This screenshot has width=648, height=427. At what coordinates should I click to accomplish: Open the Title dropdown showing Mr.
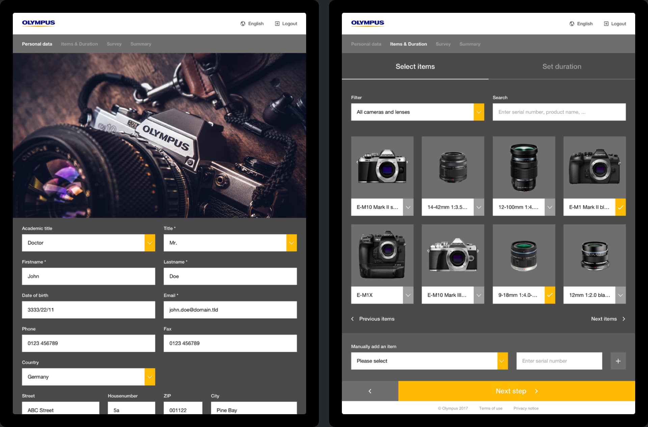click(x=230, y=243)
